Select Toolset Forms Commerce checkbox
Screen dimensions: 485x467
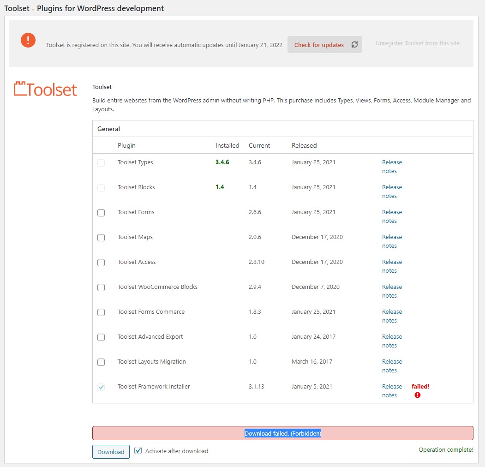(101, 312)
